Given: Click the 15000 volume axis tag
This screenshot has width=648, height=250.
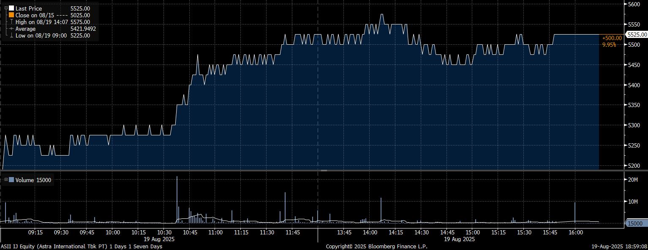Looking at the screenshot, I should 635,223.
